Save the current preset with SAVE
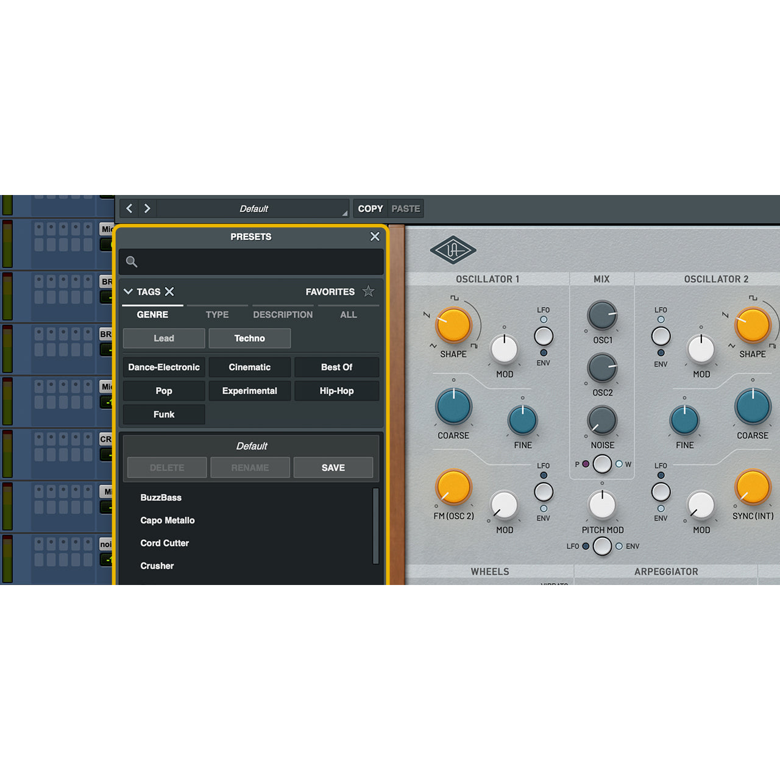 click(x=333, y=467)
